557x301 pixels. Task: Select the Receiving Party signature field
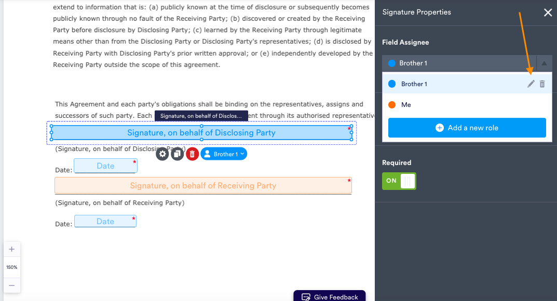(x=203, y=186)
